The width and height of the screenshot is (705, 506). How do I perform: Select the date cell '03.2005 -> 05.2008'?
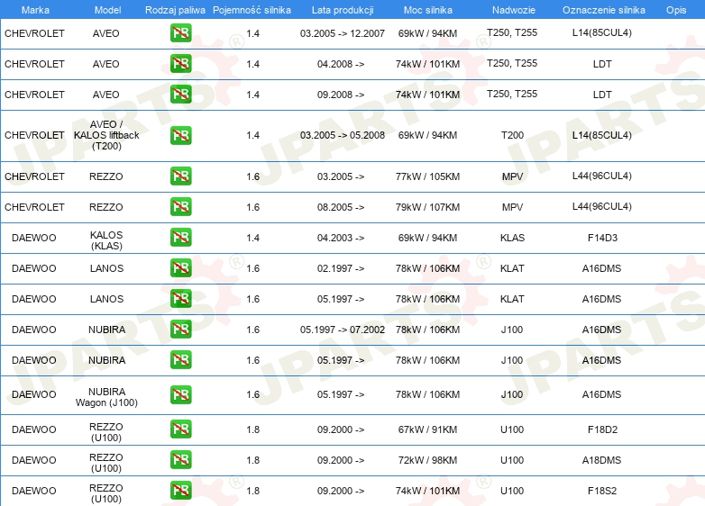pyautogui.click(x=343, y=135)
